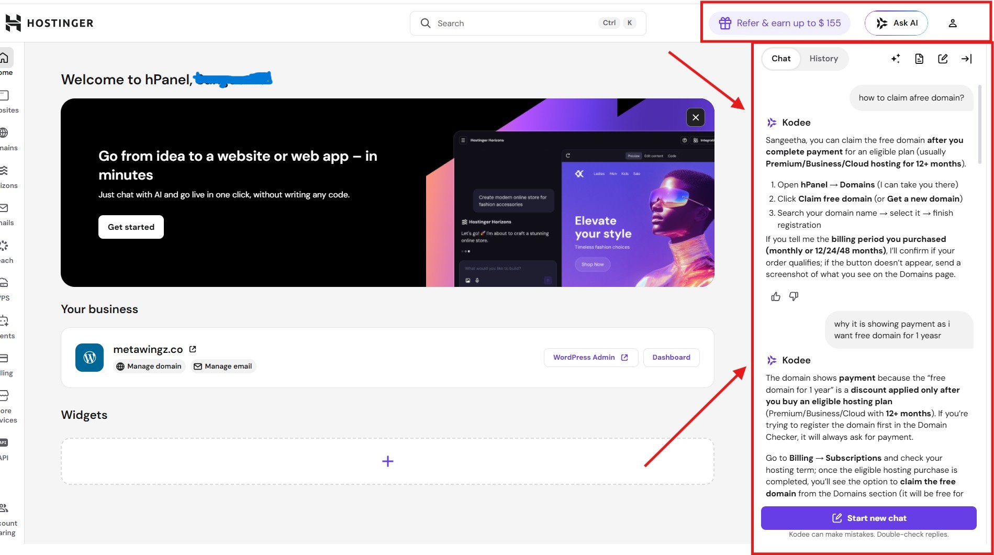Collapse the chat panel with arrow icon
This screenshot has width=994, height=555.
click(966, 59)
